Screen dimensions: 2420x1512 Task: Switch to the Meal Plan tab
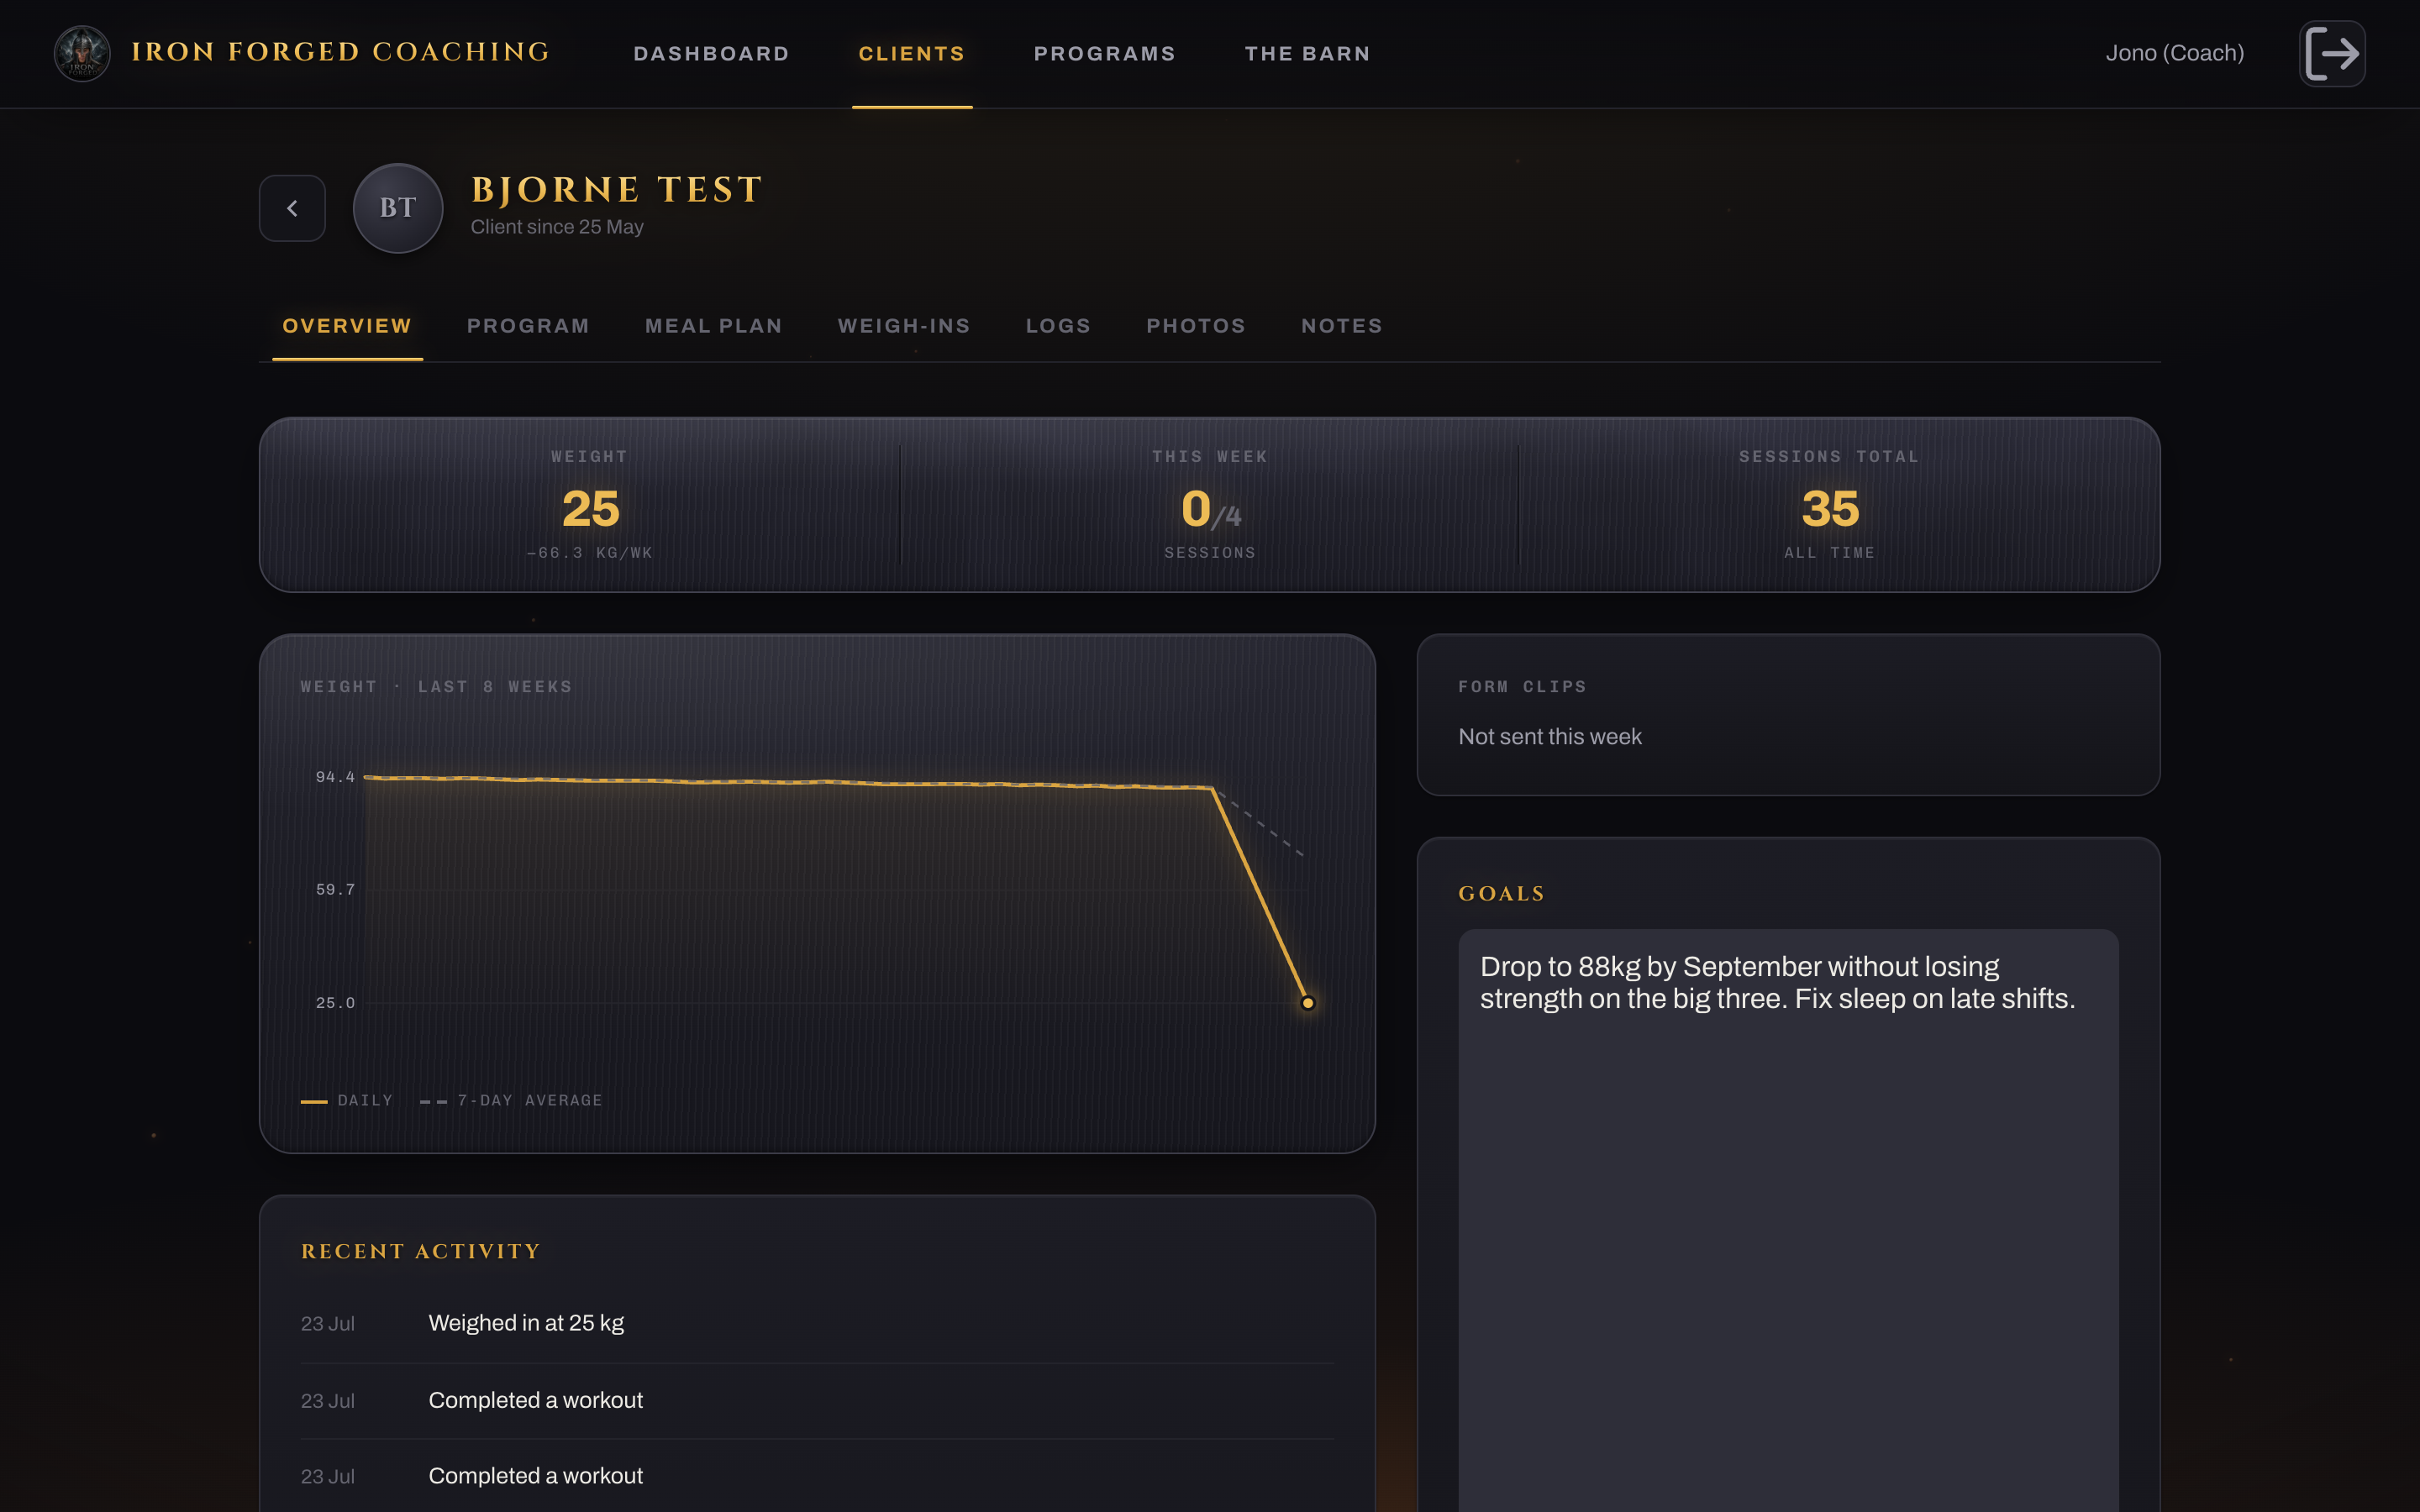point(714,326)
